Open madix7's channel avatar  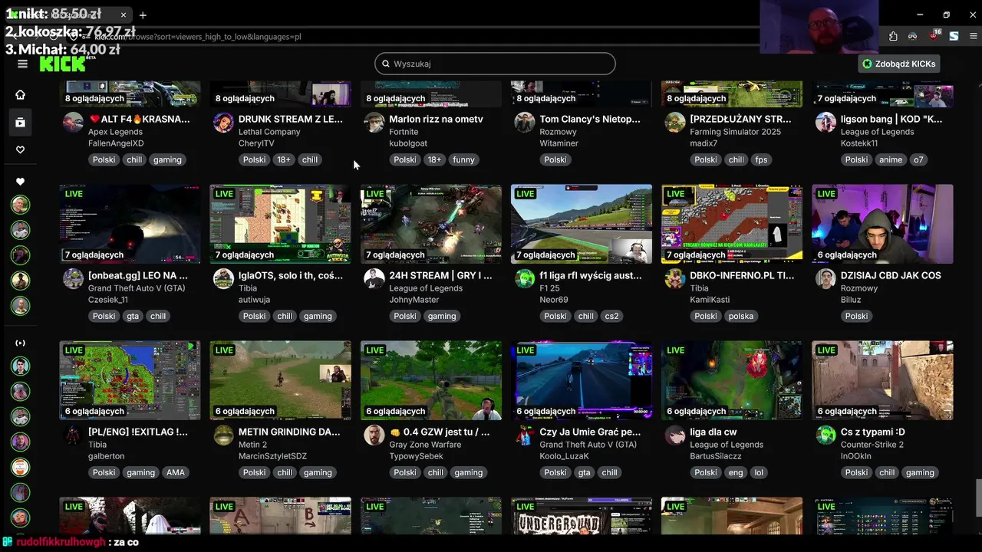(675, 123)
